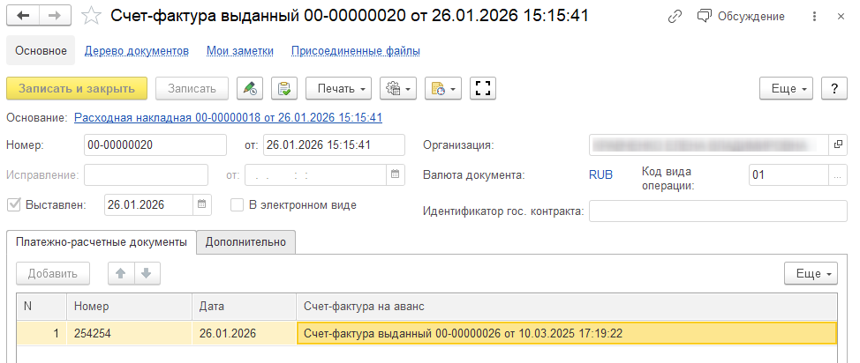Click the post document icon with green pencil

pos(252,88)
